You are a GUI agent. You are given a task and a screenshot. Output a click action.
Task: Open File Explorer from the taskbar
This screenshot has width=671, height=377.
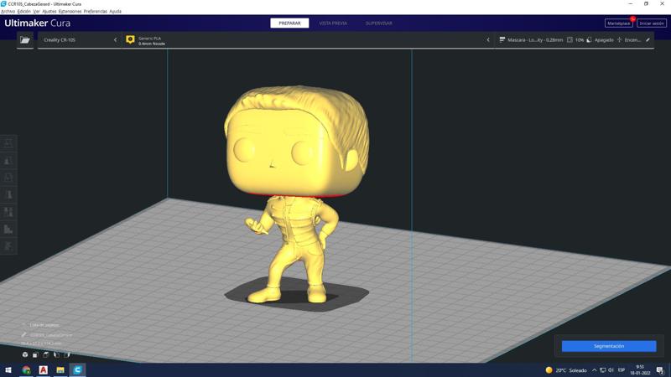pos(60,369)
